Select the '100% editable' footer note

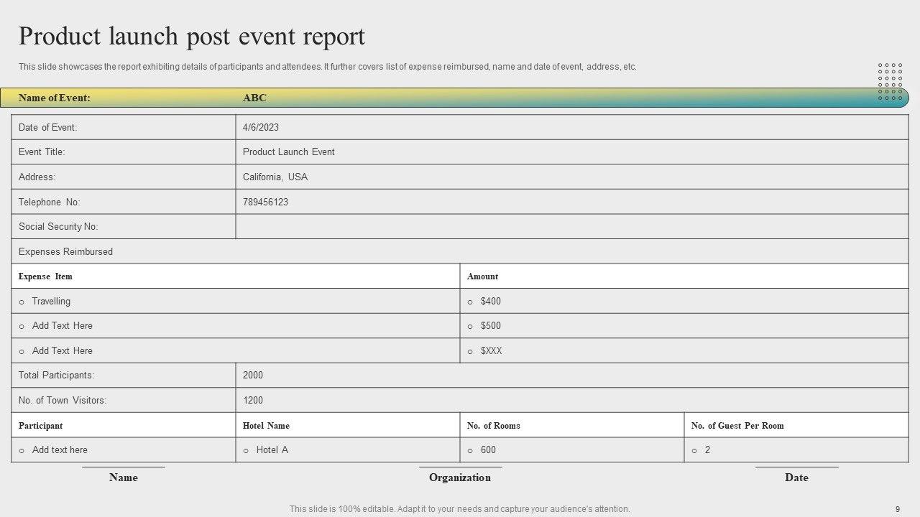tap(460, 509)
